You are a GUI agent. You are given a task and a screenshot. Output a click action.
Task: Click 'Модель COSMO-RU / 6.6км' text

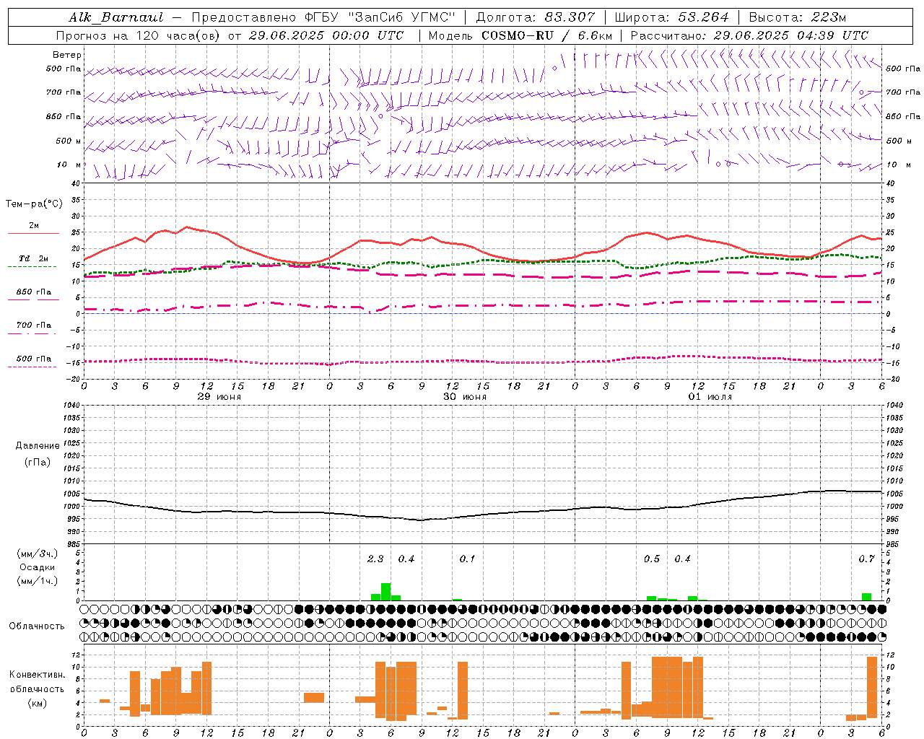[520, 35]
